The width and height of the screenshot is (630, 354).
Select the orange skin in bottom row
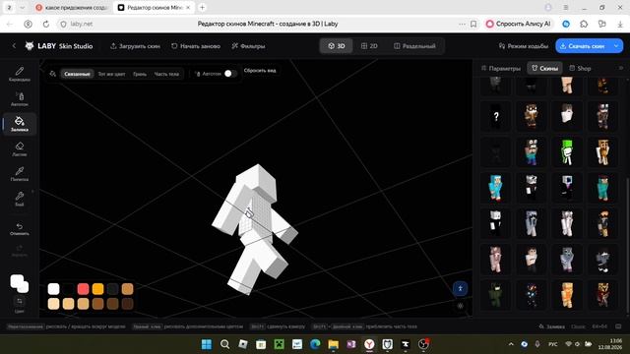click(x=567, y=295)
